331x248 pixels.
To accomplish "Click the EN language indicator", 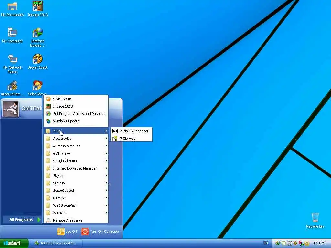I will tap(266, 243).
